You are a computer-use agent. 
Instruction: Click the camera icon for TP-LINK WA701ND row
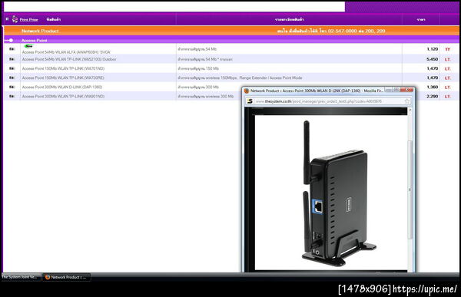(12, 68)
